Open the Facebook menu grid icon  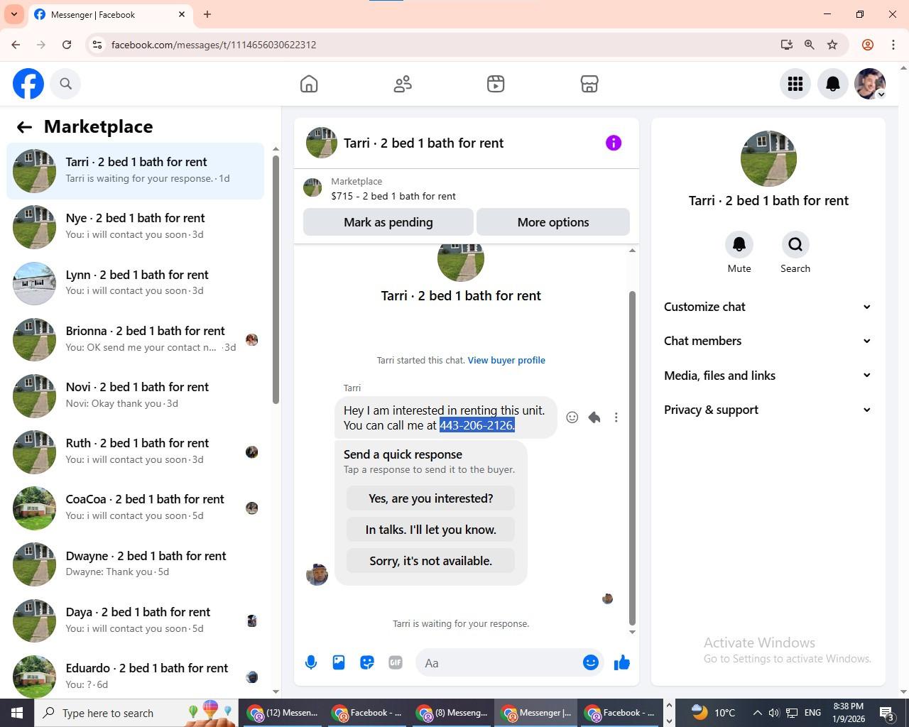pyautogui.click(x=795, y=84)
